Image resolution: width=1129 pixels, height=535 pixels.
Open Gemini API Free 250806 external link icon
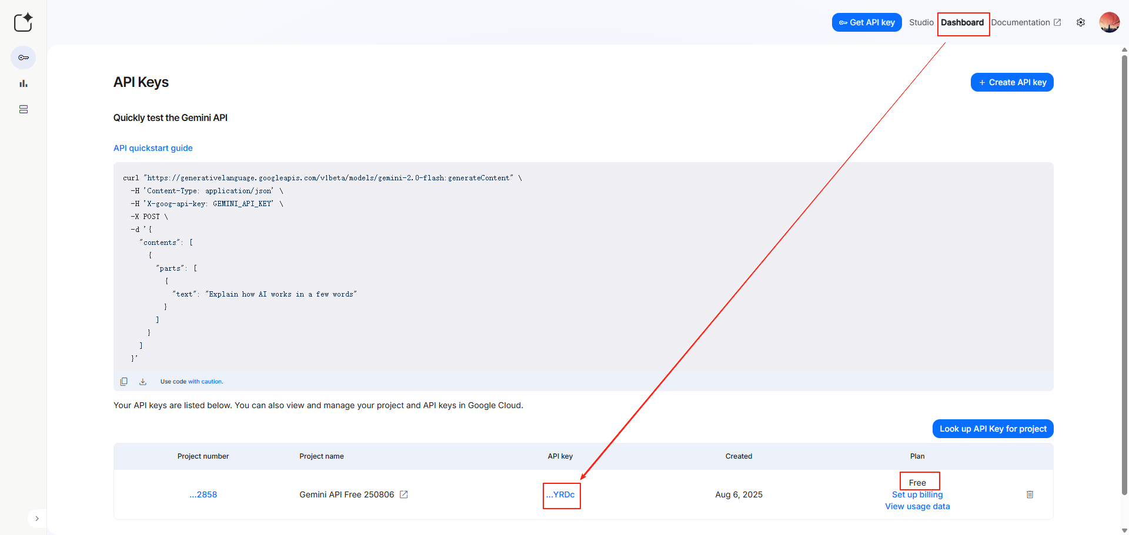(404, 494)
